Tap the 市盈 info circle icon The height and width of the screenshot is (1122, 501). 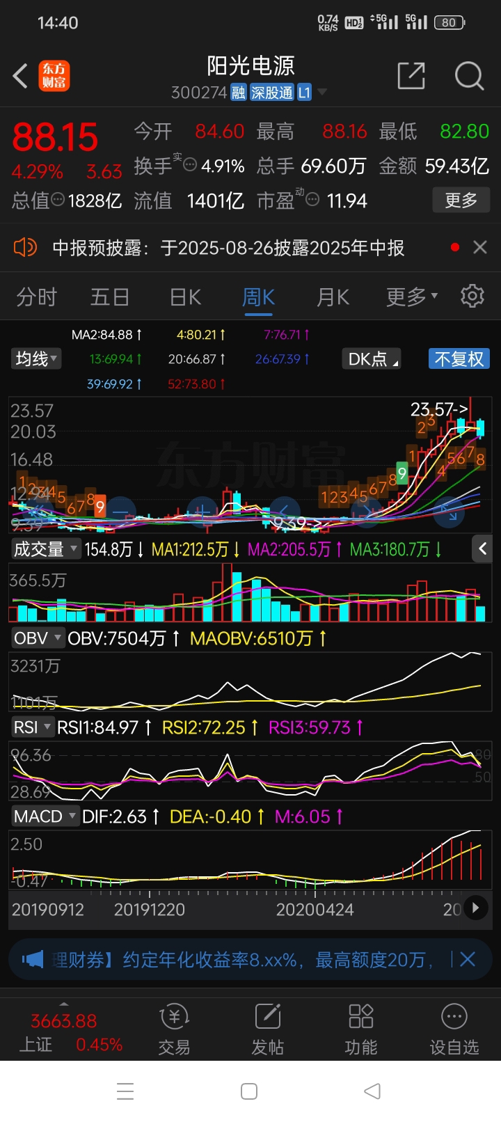click(313, 200)
